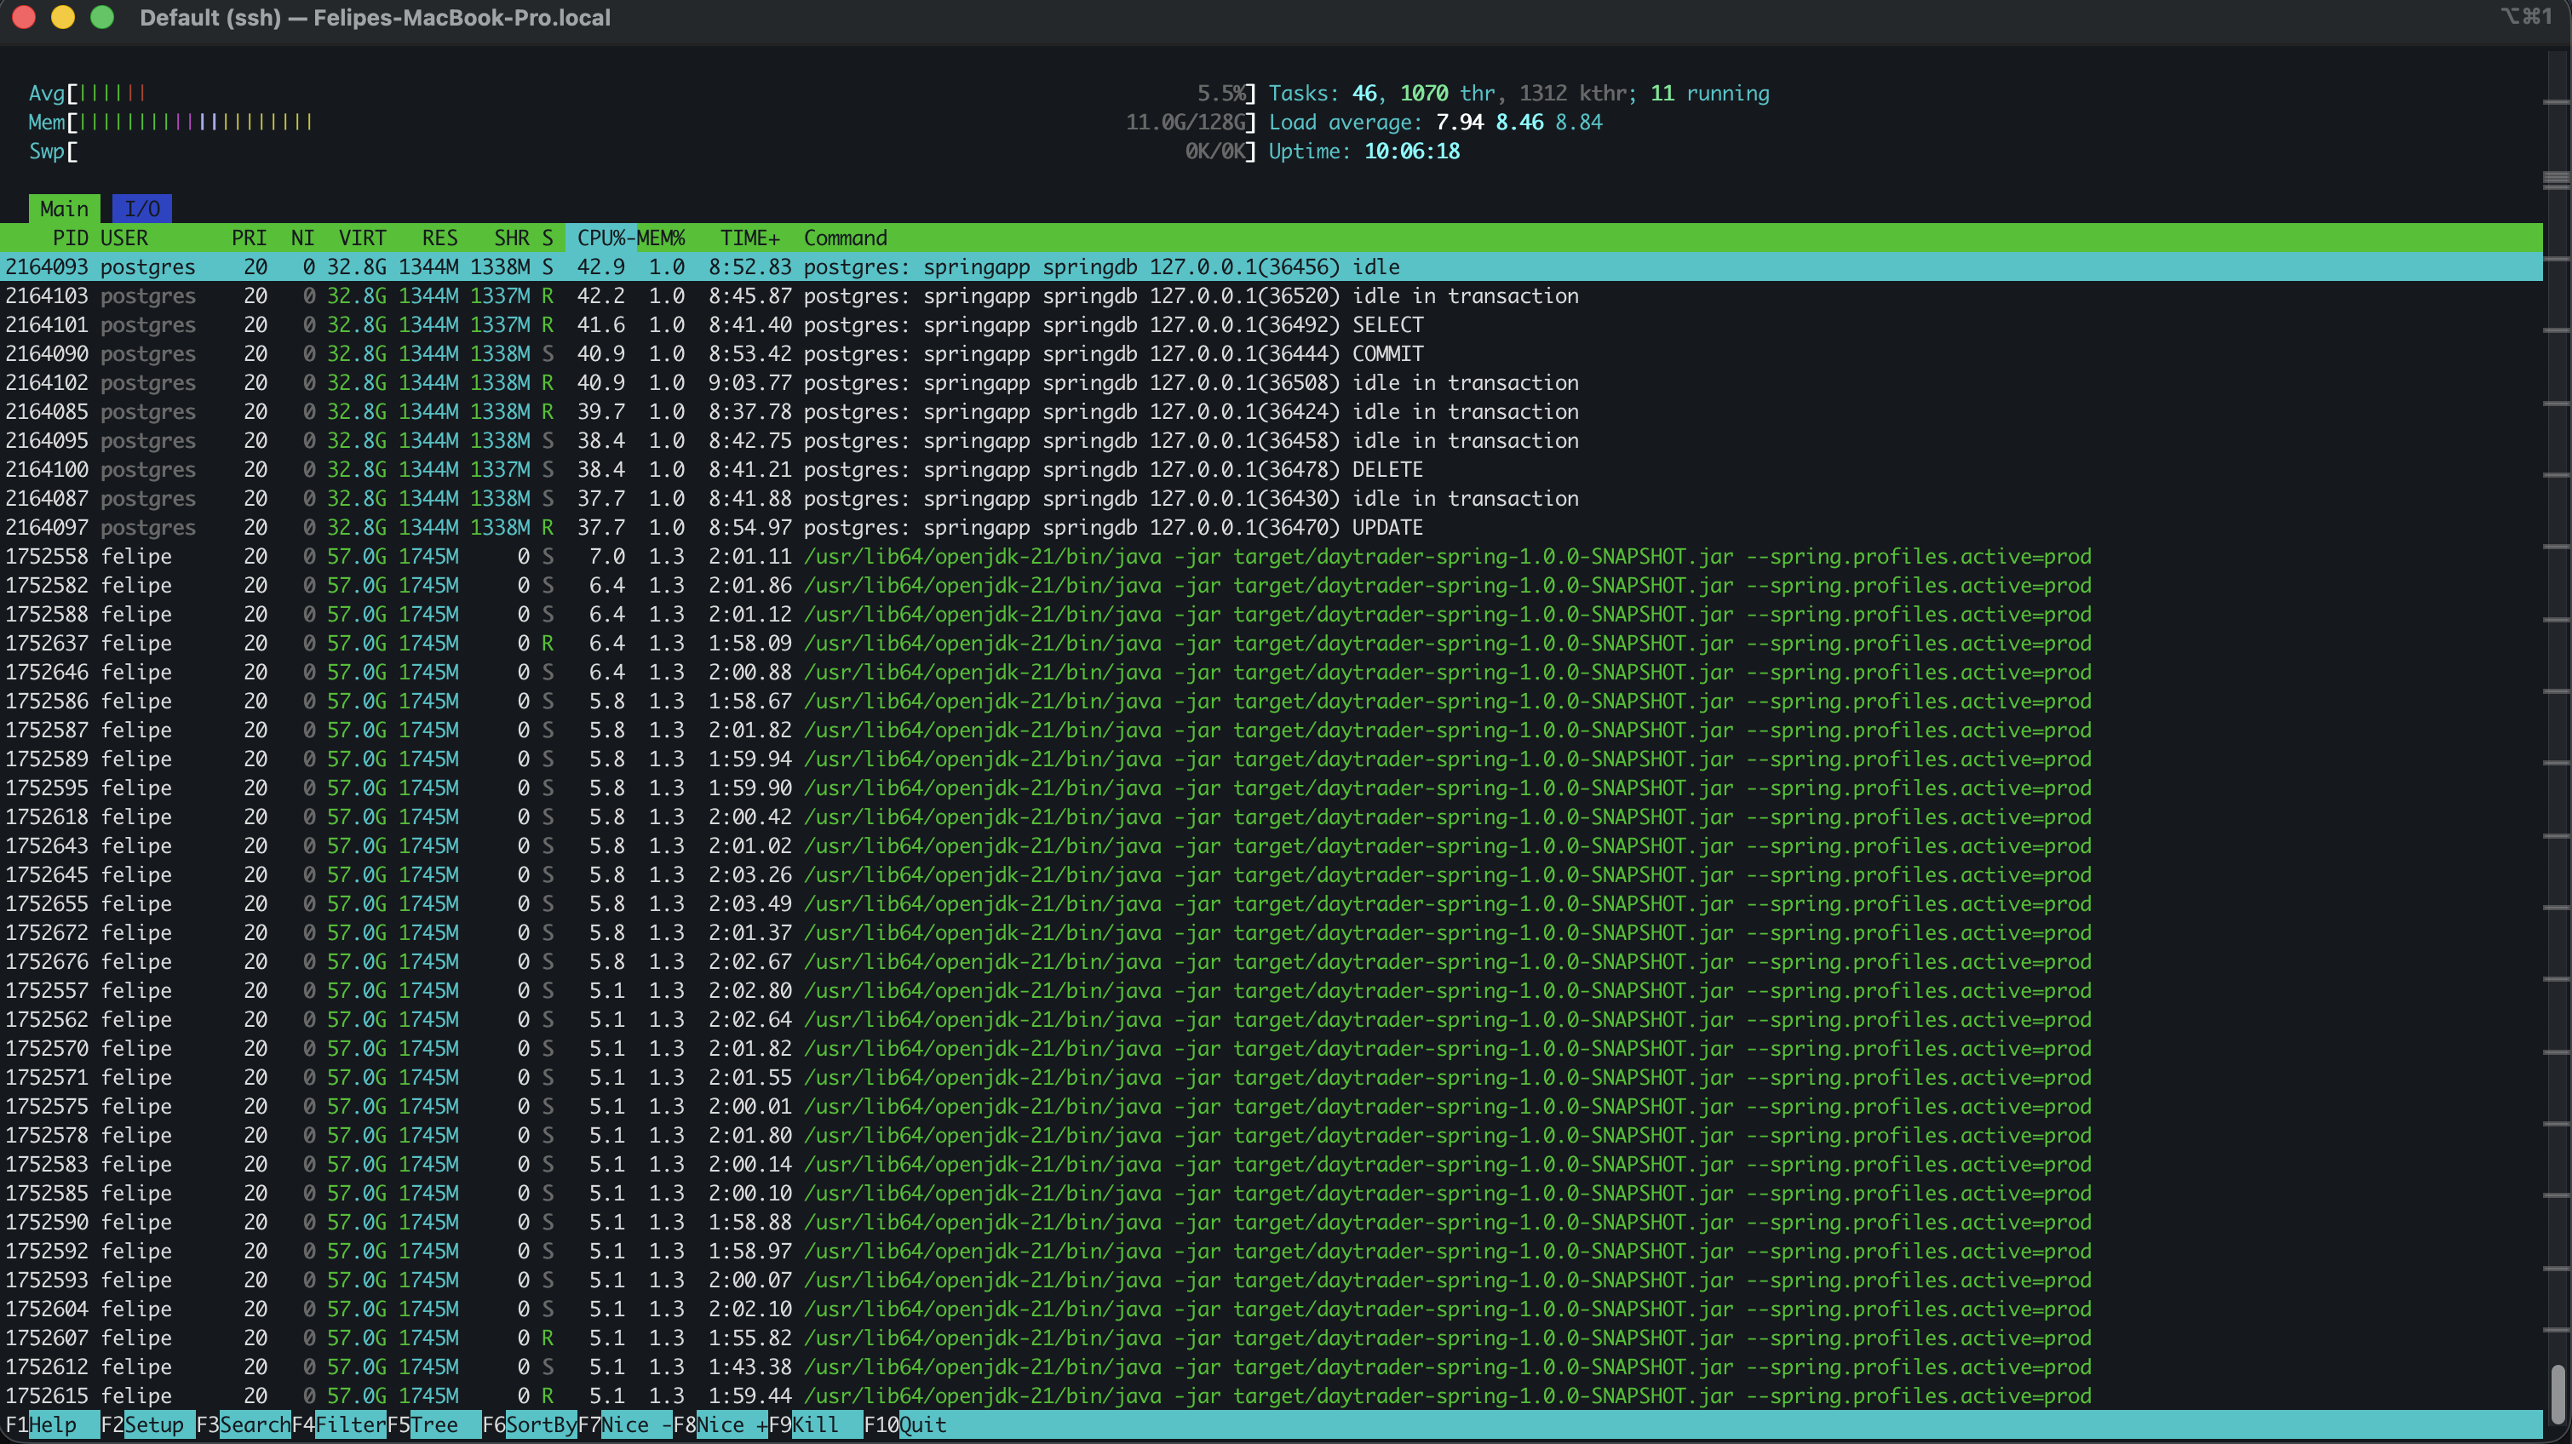Sort processes by the CPU% column header
2572x1444 pixels.
coord(600,238)
